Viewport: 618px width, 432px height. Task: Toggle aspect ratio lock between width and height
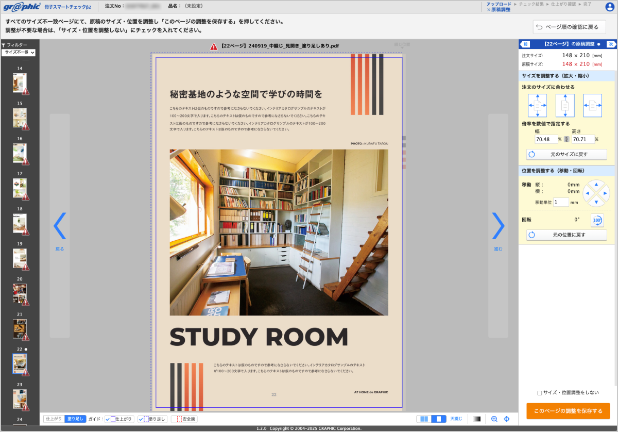pyautogui.click(x=566, y=139)
